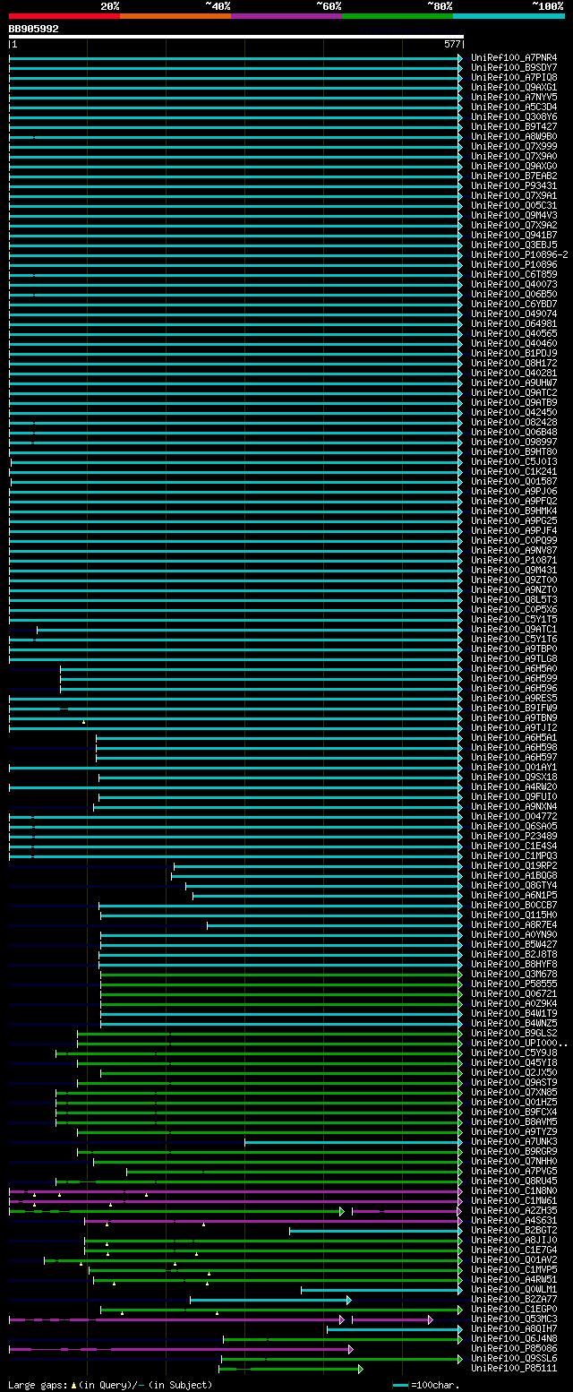Click the UniRef100_P93431 entry
The width and height of the screenshot is (573, 1392).
(x=514, y=186)
